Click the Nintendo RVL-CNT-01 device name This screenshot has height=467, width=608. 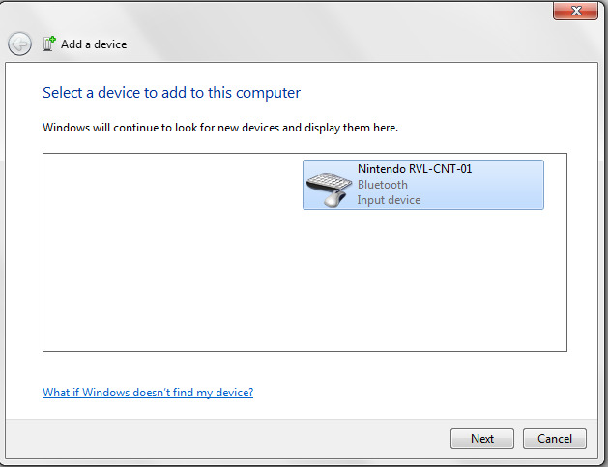pyautogui.click(x=415, y=169)
